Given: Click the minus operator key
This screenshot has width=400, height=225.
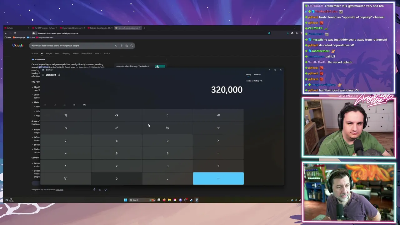Looking at the screenshot, I should point(218,153).
